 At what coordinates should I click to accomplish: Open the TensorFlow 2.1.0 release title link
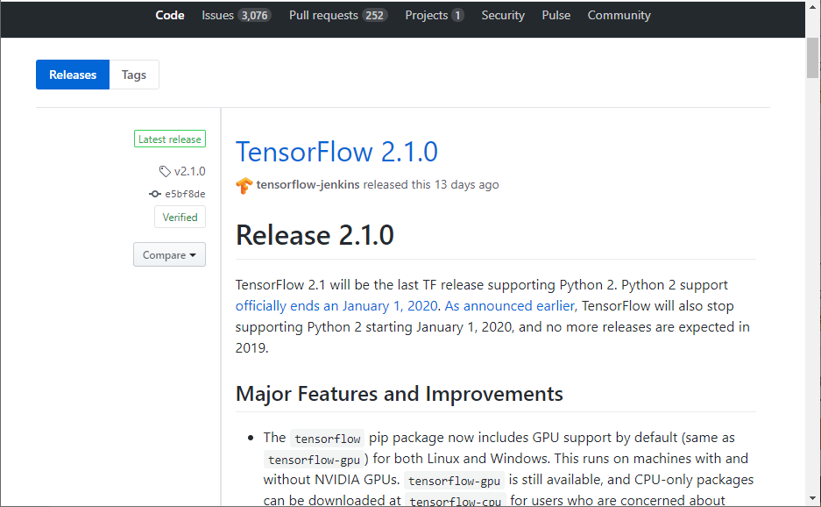336,152
